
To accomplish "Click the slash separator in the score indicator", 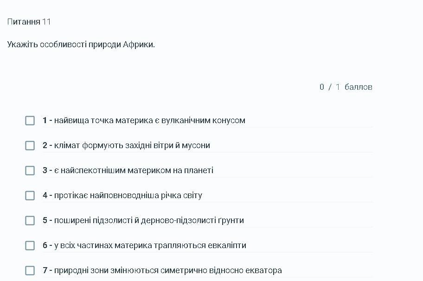I will [x=330, y=87].
